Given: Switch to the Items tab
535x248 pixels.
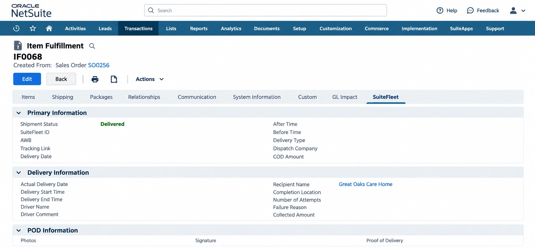Looking at the screenshot, I should [28, 97].
